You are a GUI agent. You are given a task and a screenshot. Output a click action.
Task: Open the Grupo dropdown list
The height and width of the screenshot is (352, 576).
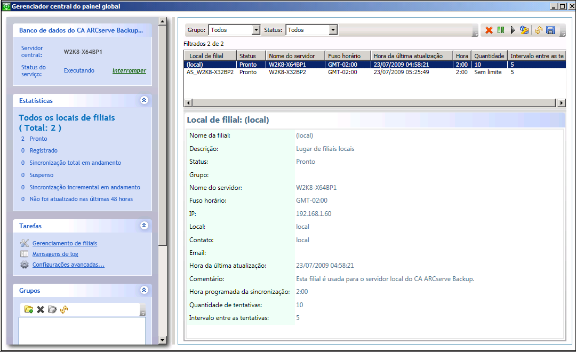pos(255,30)
